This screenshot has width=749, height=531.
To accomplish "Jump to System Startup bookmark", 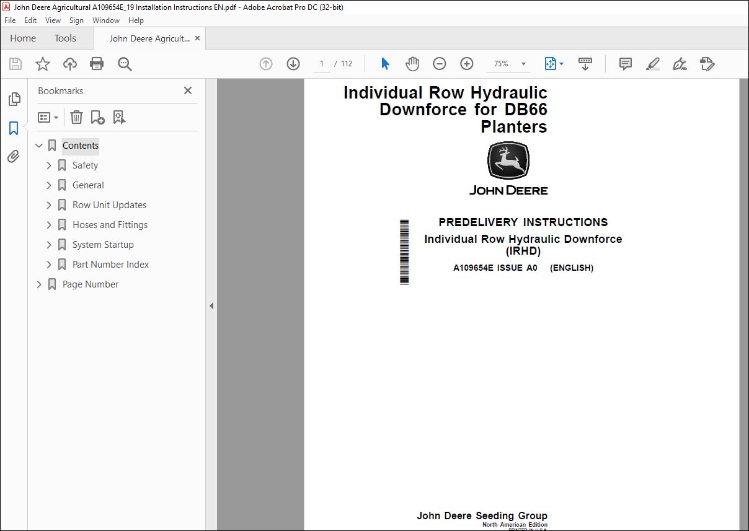I will click(x=103, y=245).
